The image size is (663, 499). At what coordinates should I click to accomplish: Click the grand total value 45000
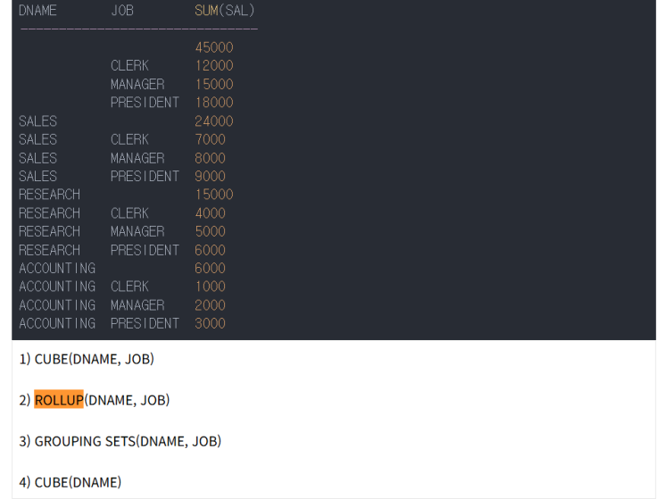214,47
